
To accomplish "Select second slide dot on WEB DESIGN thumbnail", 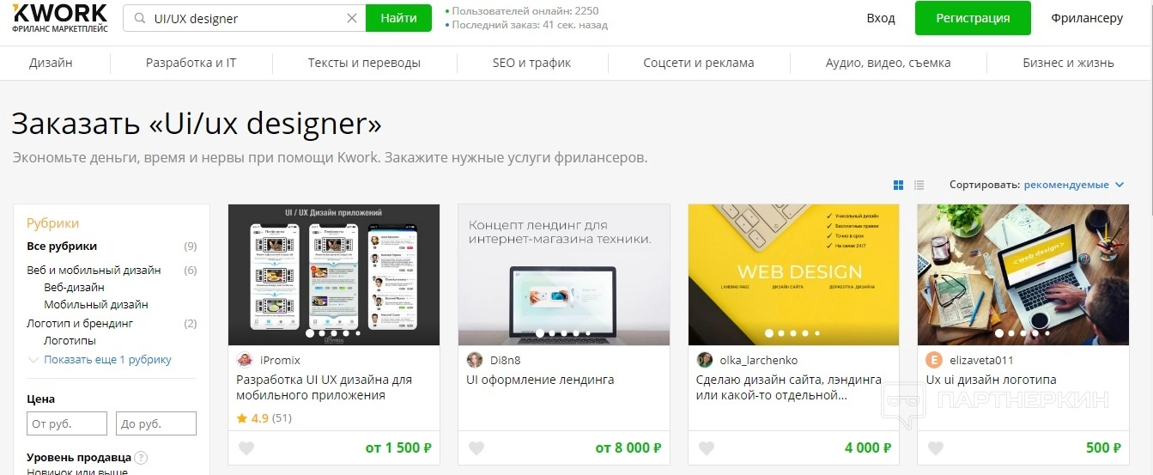I will (x=781, y=333).
